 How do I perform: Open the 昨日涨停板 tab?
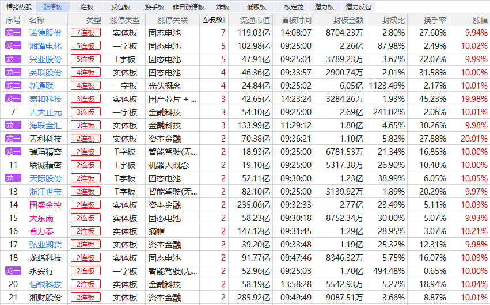(188, 7)
